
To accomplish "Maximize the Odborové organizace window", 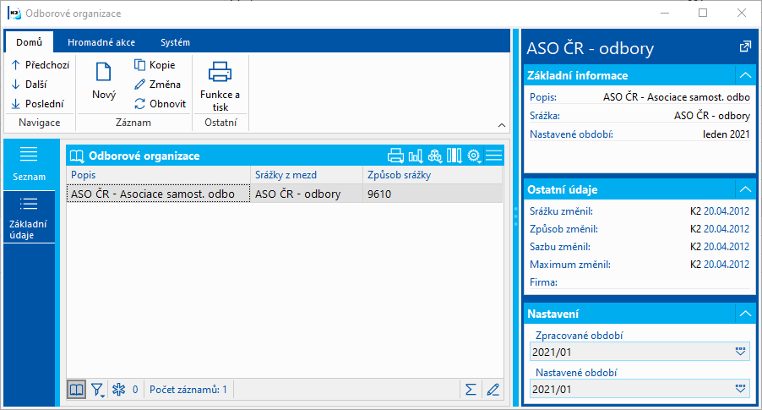I will [703, 14].
